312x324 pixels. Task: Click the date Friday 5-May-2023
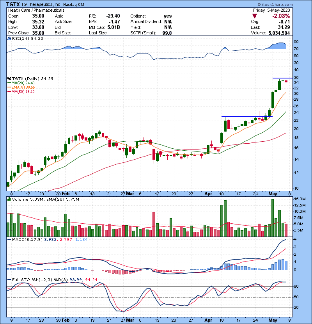[271, 10]
